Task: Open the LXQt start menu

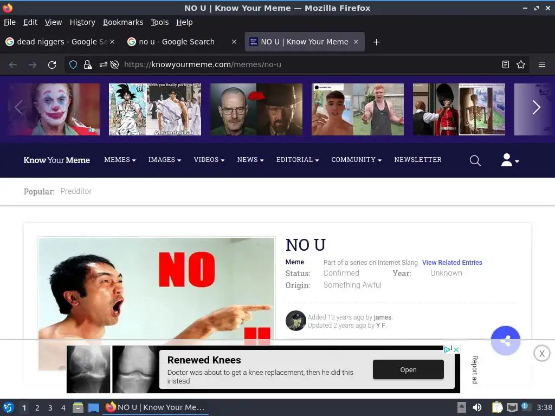Action: (8, 407)
